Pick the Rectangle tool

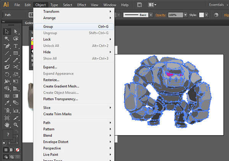16,53
